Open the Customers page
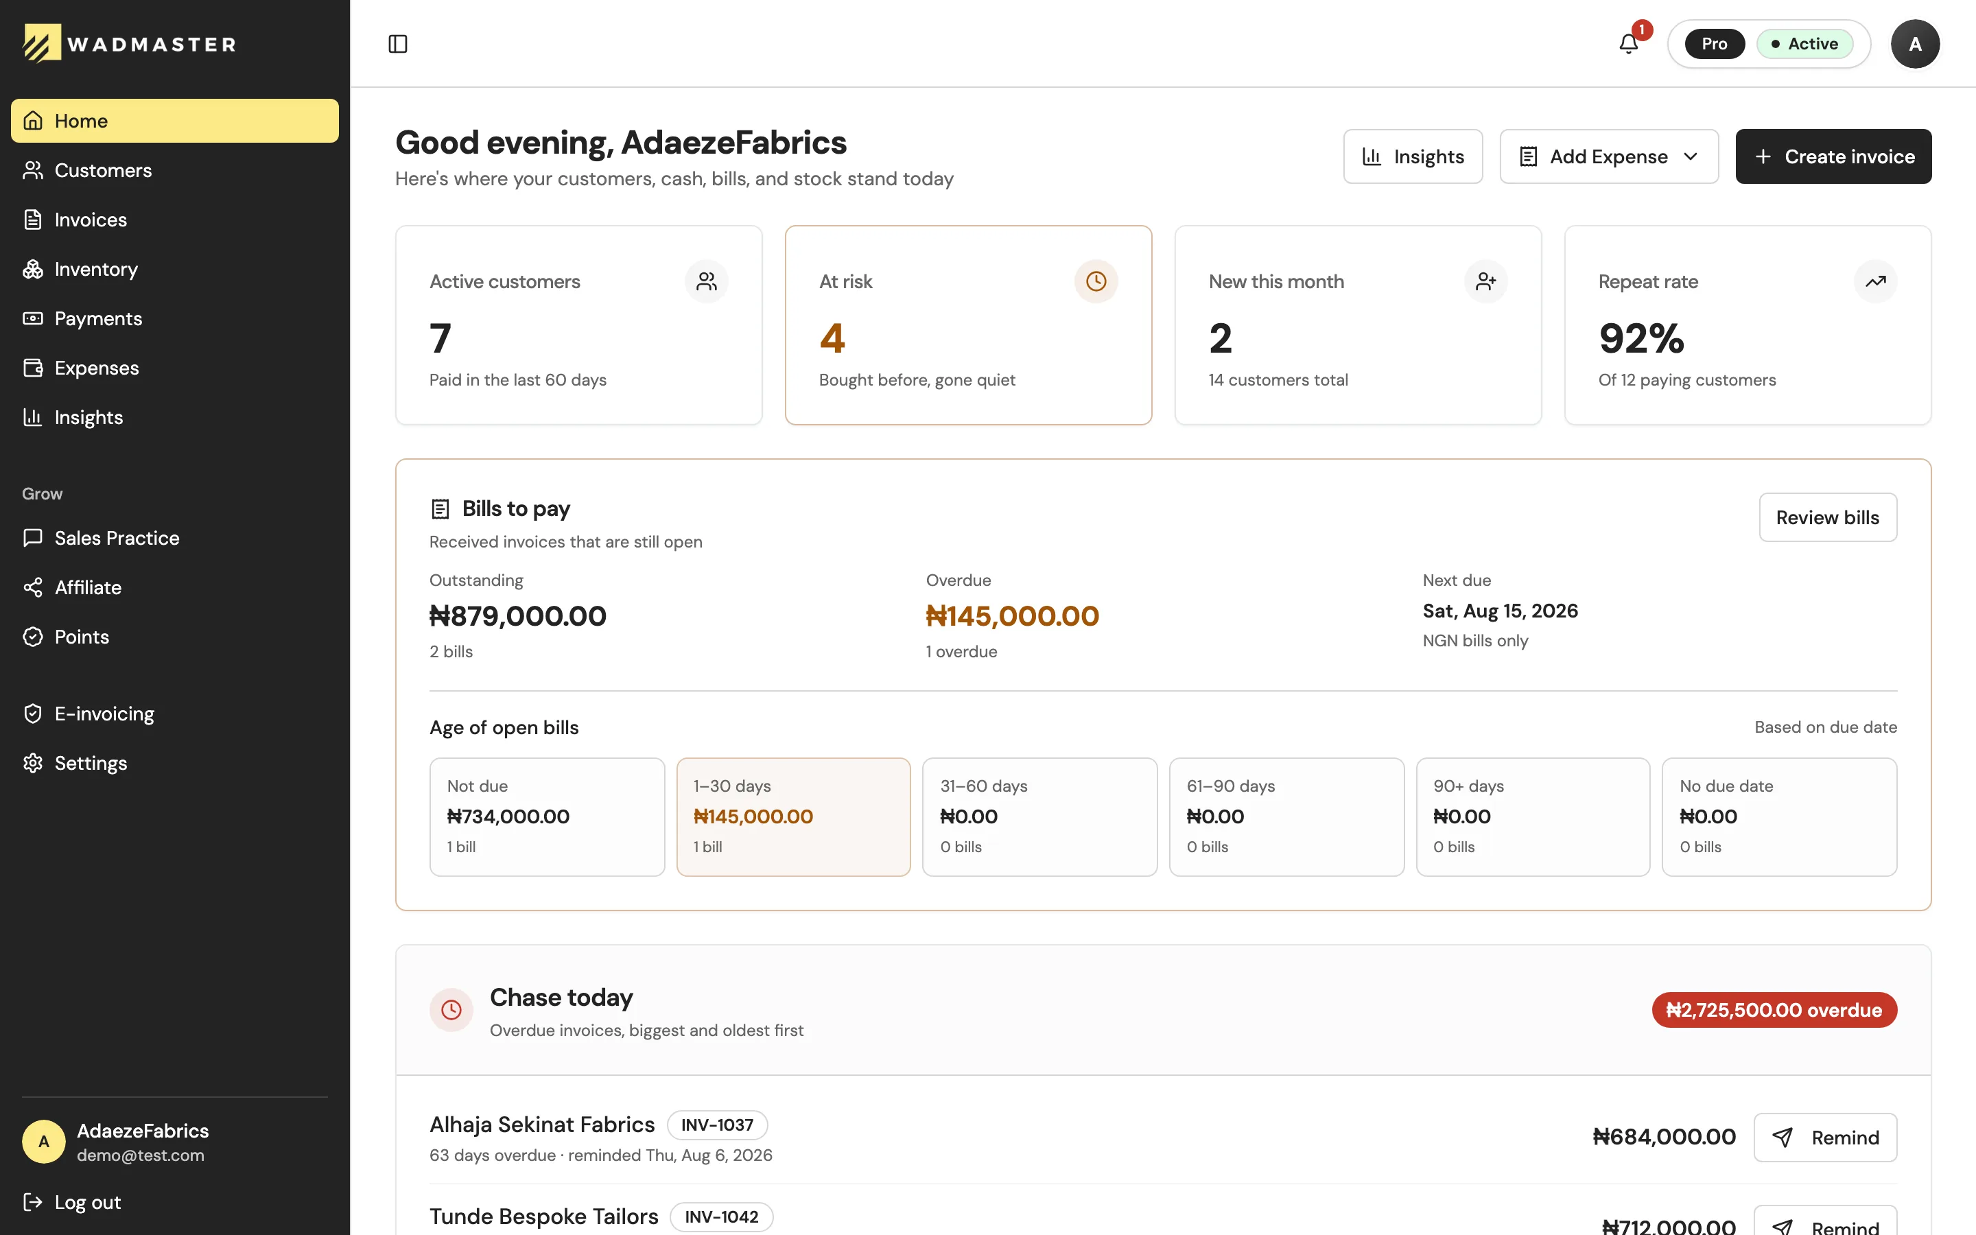 (x=175, y=170)
